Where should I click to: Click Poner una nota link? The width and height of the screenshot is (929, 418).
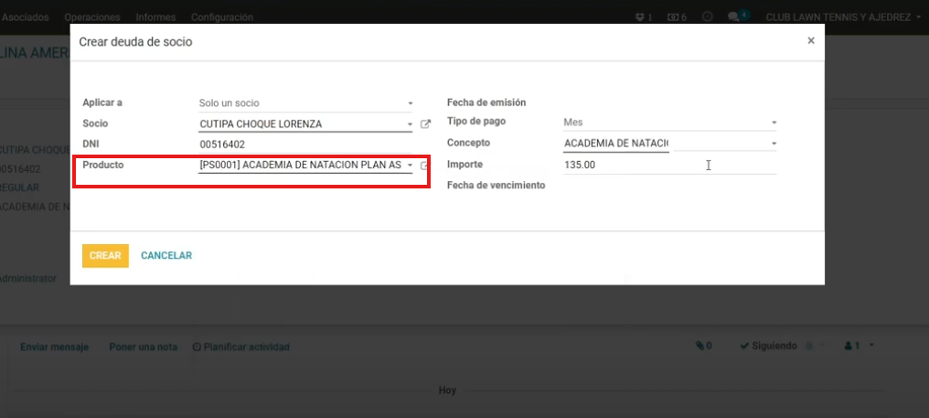[144, 347]
